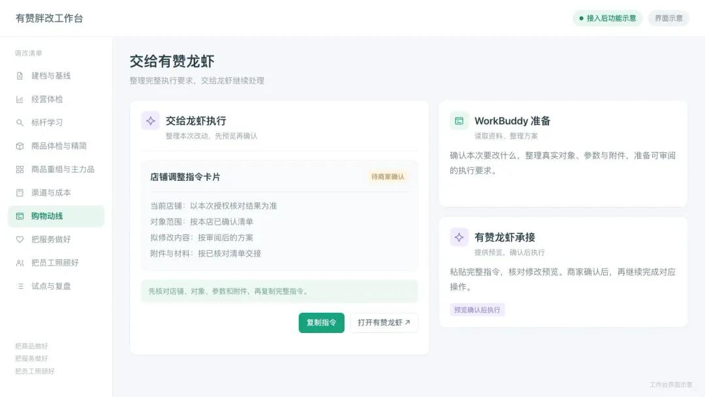Click the green 复制指令 button
705x397 pixels.
click(x=321, y=323)
